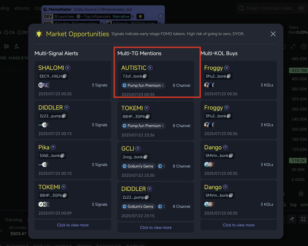Click the chart fullscreen expand icon
The image size is (308, 246).
pos(293,46)
